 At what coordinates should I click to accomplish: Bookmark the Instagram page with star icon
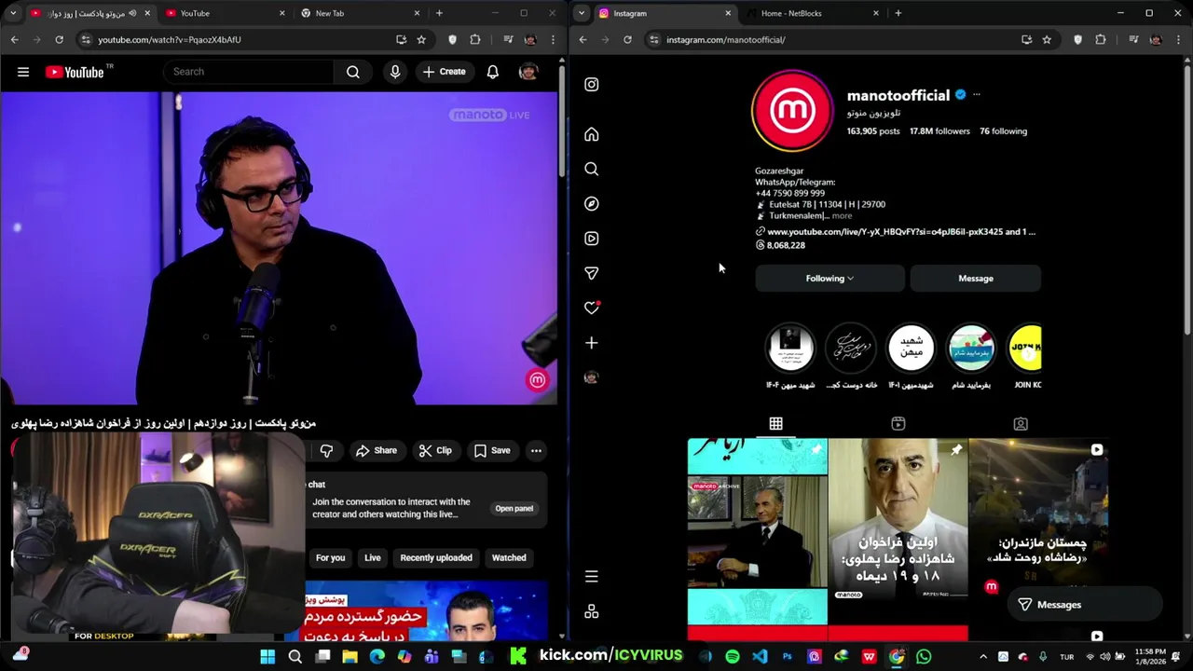coord(1047,39)
